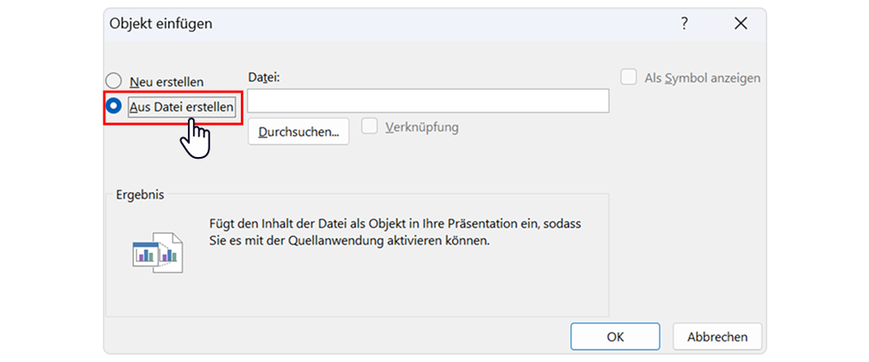Open help via the question mark icon
This screenshot has width=869, height=362.
coord(684,24)
